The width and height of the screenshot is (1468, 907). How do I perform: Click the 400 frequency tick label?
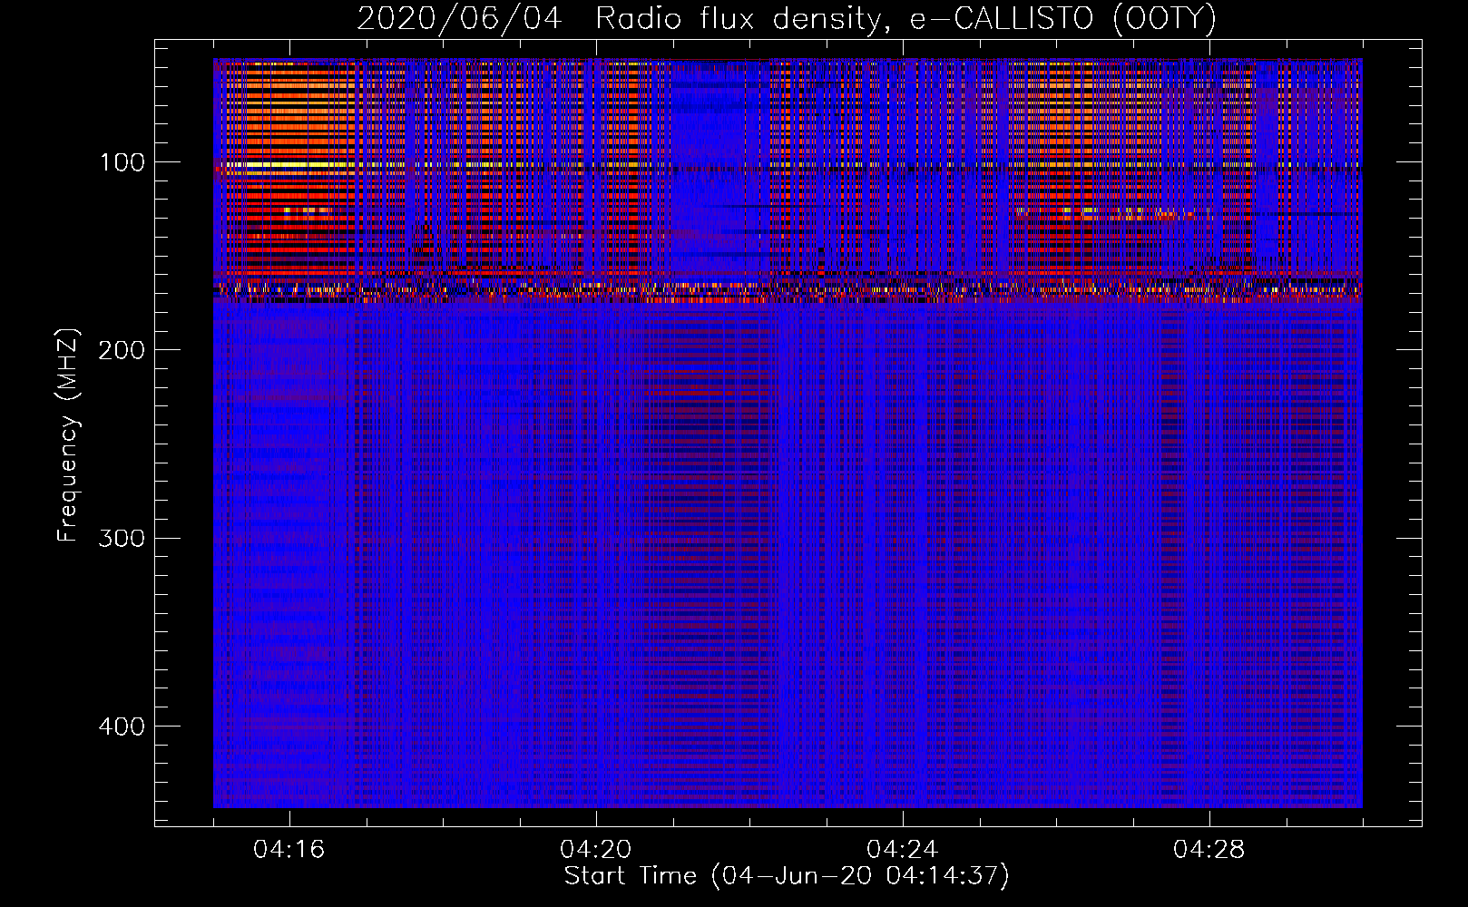pos(122,727)
